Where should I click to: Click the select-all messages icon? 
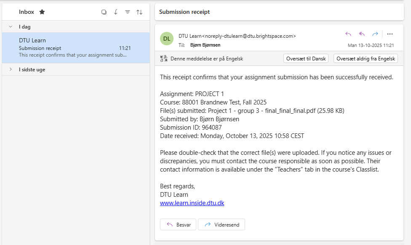(104, 12)
